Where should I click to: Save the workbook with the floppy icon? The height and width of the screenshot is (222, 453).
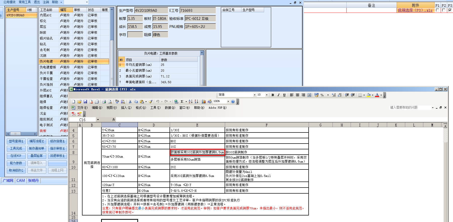[x=85, y=102]
